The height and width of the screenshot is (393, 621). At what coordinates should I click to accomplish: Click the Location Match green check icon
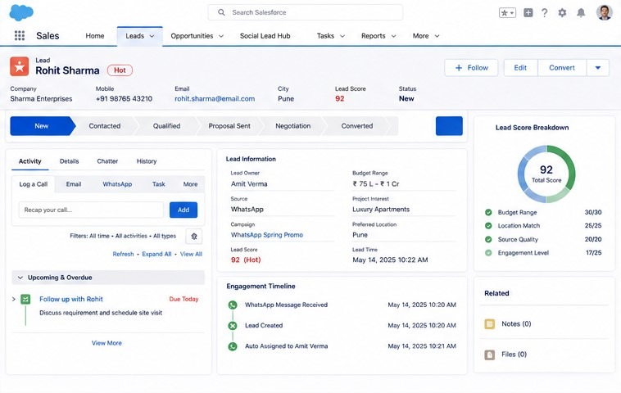[488, 226]
